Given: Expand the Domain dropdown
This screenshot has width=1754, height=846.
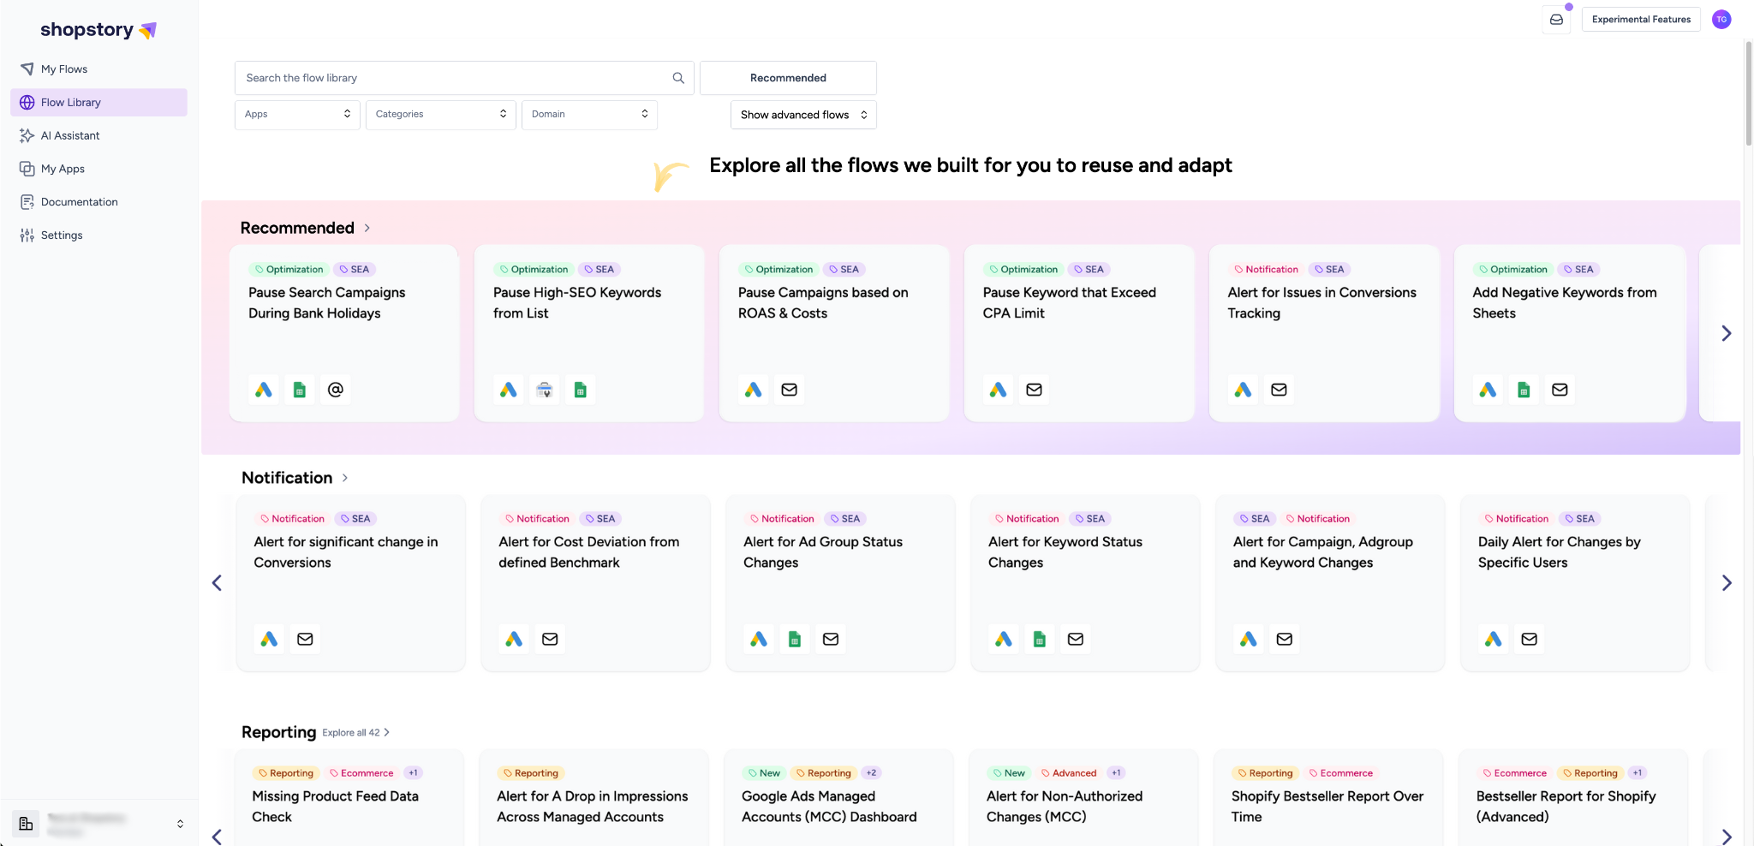Looking at the screenshot, I should tap(589, 115).
